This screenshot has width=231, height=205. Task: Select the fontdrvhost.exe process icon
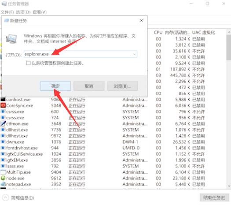(3, 148)
